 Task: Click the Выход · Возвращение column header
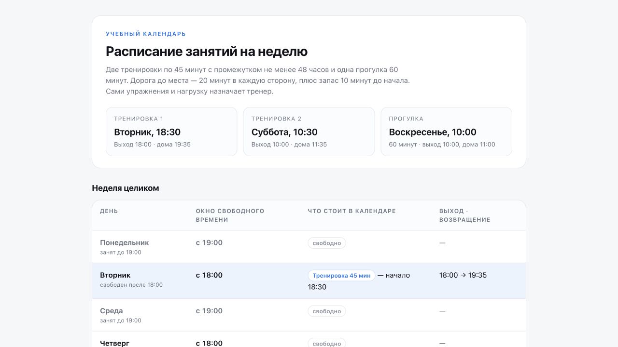465,215
